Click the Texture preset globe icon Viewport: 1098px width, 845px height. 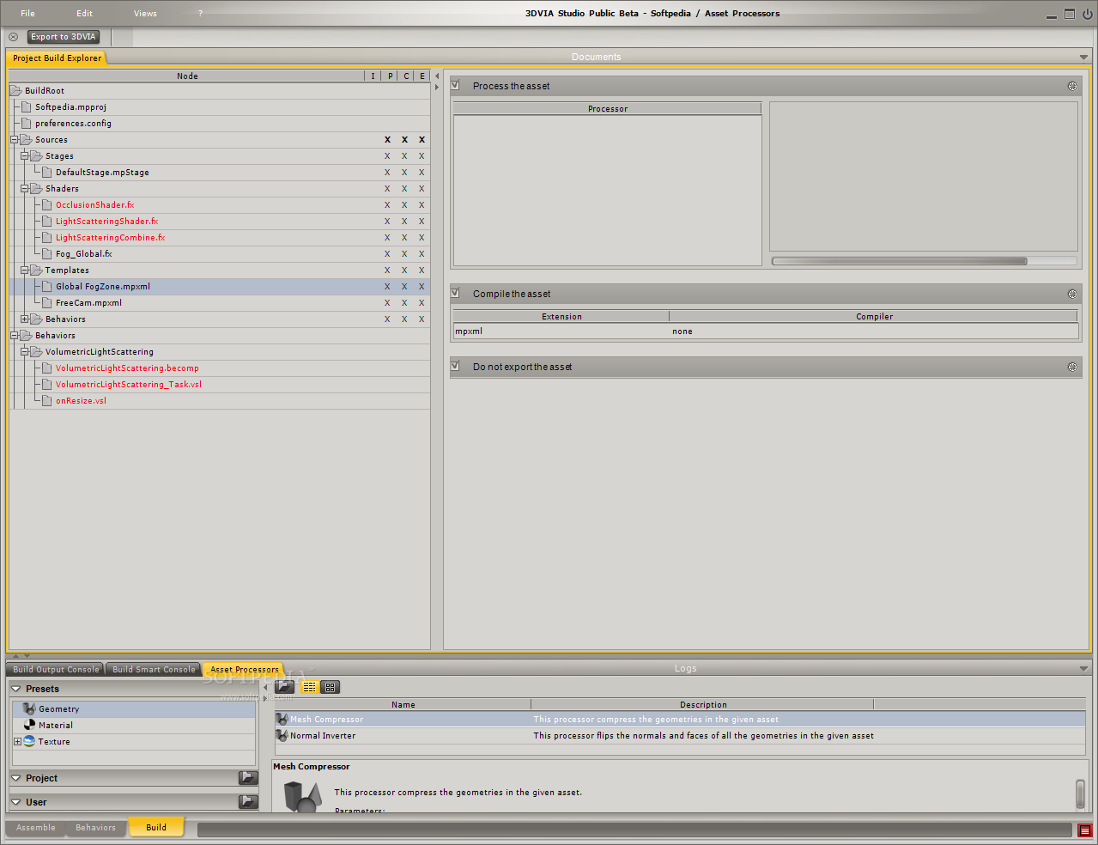coord(29,741)
